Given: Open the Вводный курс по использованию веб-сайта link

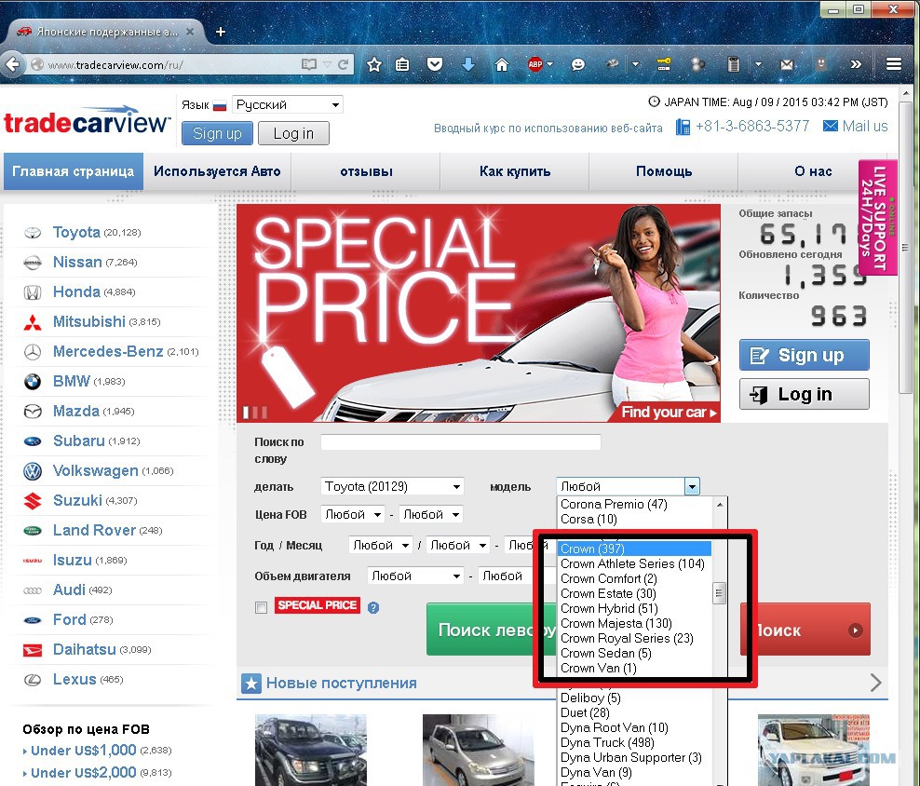Looking at the screenshot, I should click(x=548, y=128).
